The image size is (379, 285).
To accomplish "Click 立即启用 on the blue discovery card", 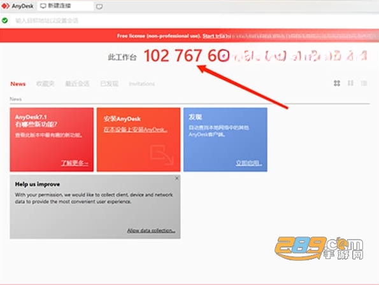I will pos(249,163).
